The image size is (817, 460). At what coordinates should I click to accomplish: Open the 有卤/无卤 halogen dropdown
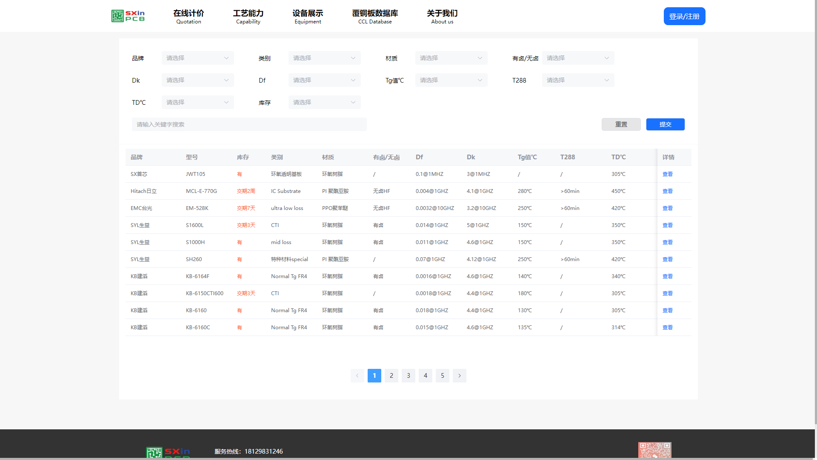[578, 58]
